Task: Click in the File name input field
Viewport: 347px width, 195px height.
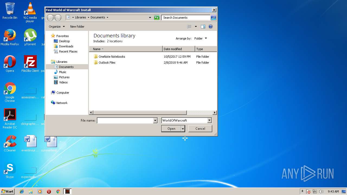Action: coord(125,121)
